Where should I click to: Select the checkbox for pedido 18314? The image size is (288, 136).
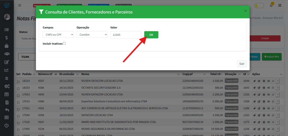18,81
